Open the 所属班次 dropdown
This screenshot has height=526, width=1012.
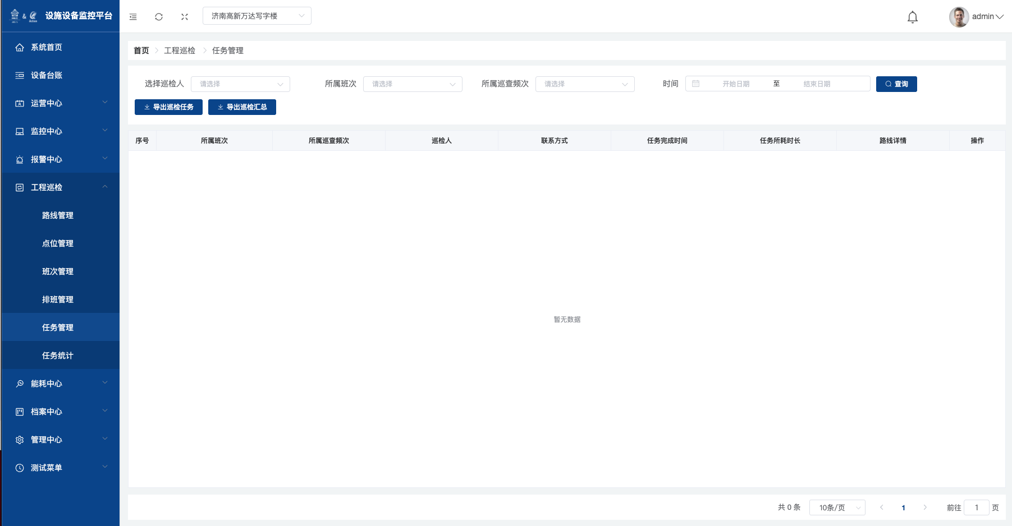[x=413, y=84]
